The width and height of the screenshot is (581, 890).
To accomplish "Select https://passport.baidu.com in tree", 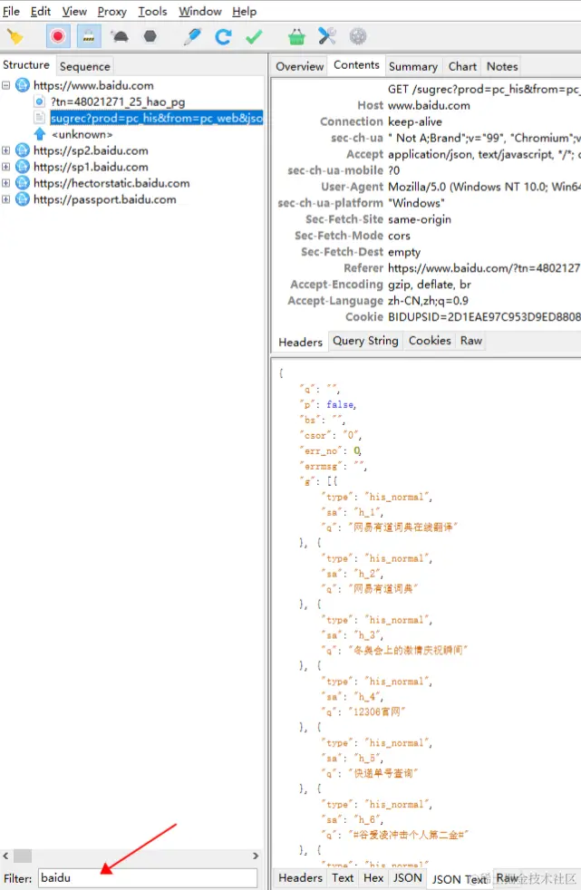I will [x=104, y=199].
